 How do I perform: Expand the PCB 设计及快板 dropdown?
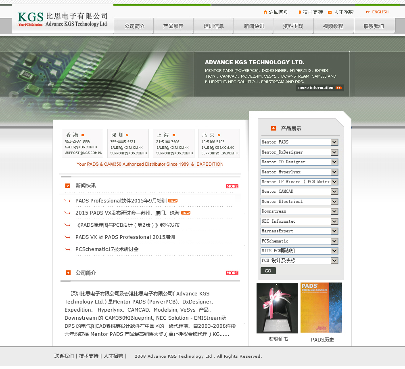coord(299,261)
